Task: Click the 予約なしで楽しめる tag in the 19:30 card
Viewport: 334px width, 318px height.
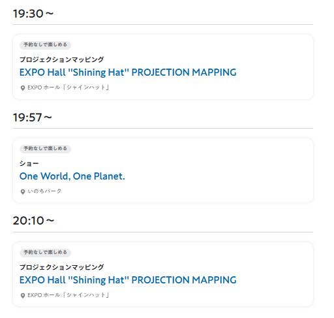Action: coord(45,45)
